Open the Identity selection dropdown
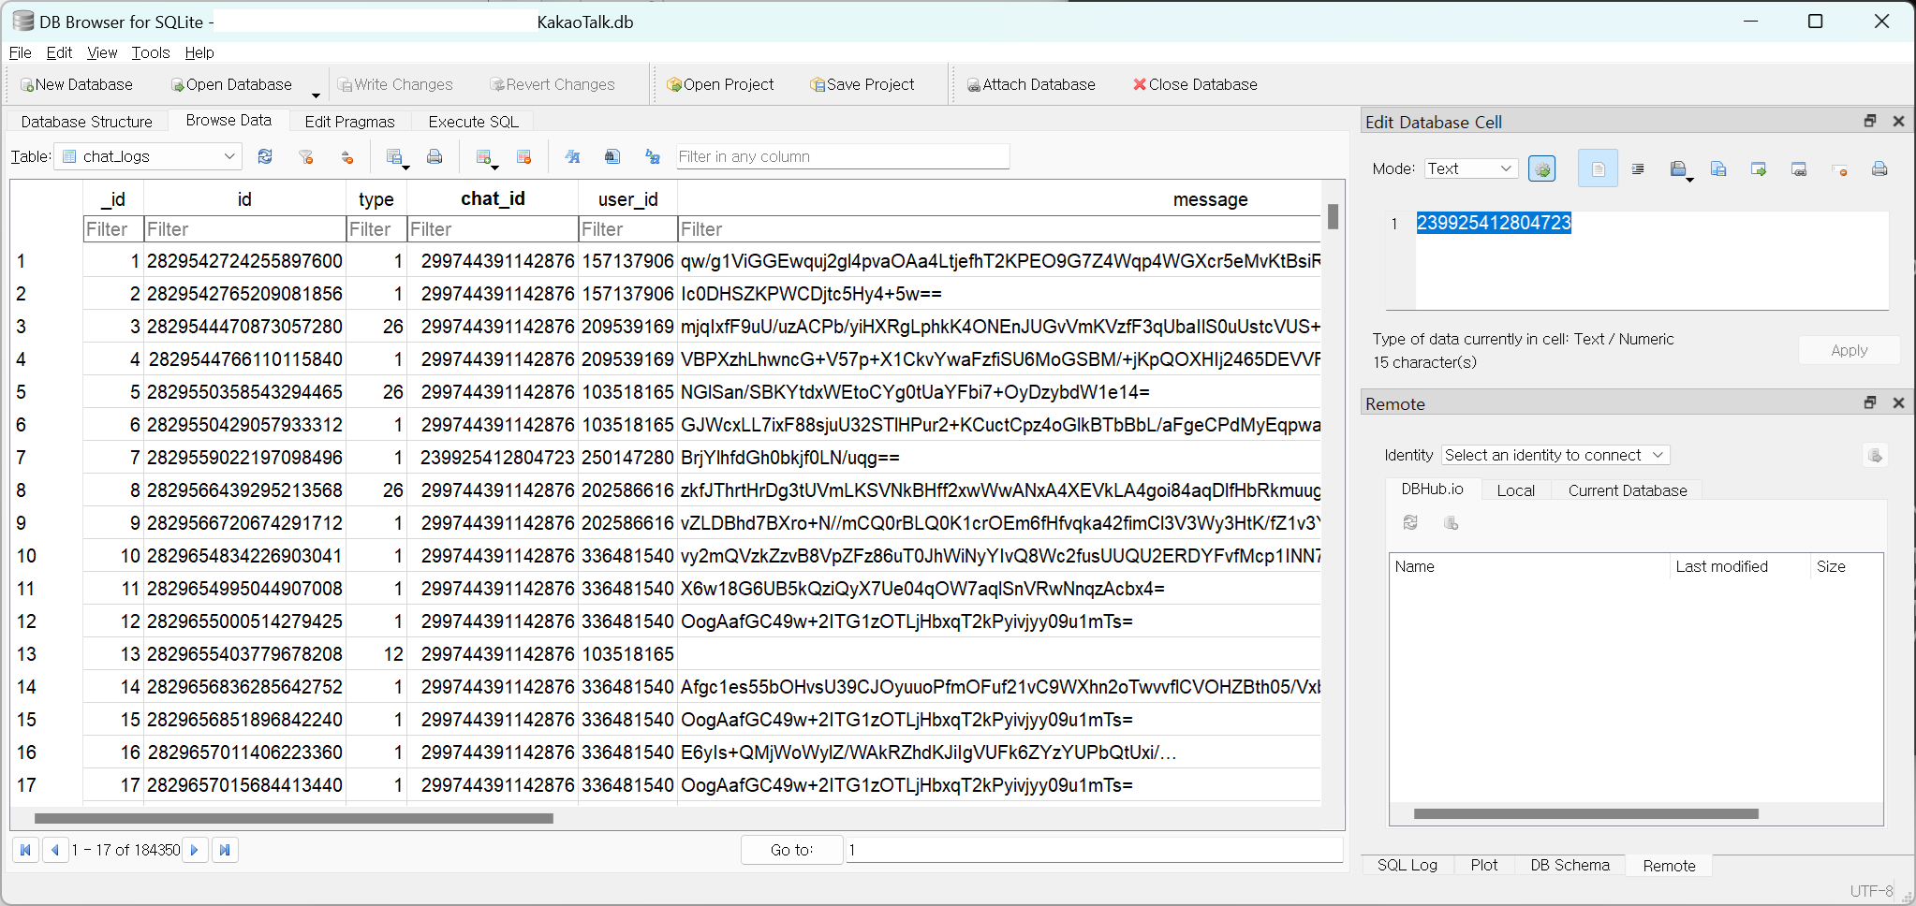 click(x=1555, y=455)
